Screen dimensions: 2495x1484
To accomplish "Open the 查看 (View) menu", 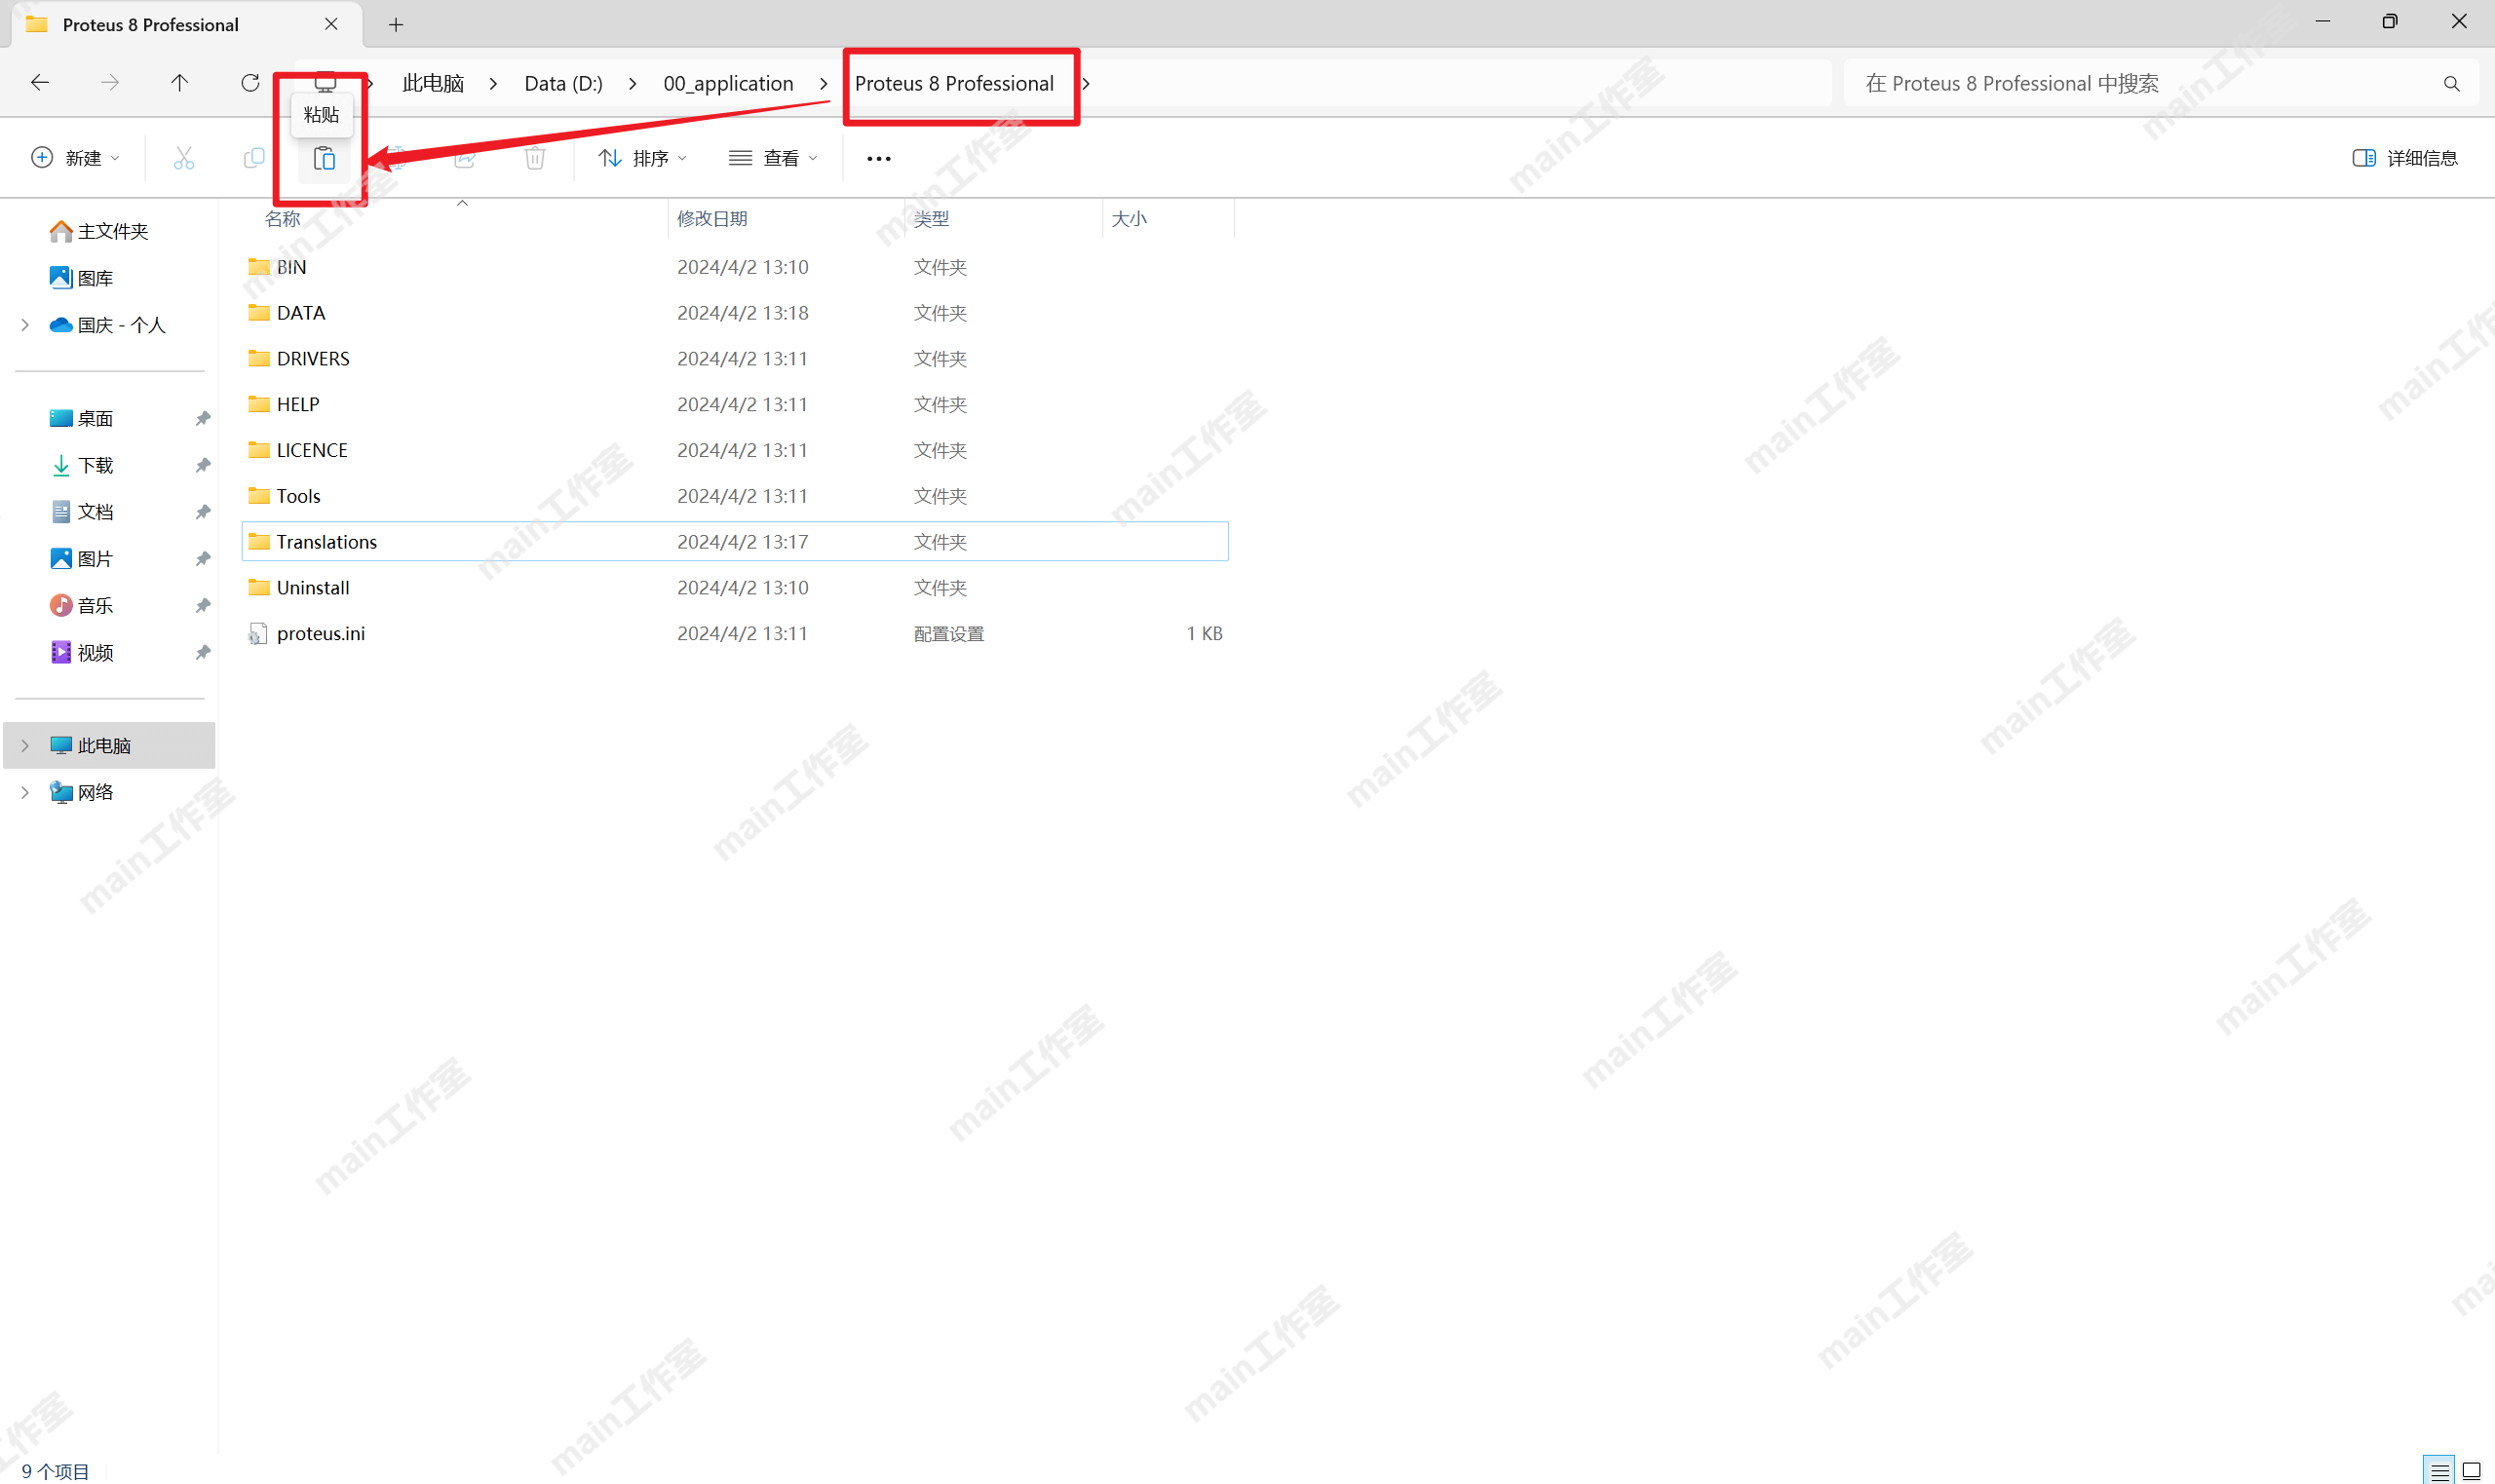I will coord(773,158).
